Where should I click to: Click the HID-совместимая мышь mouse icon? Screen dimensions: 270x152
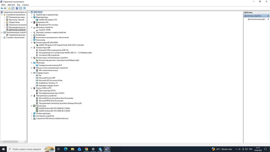(x=37, y=70)
